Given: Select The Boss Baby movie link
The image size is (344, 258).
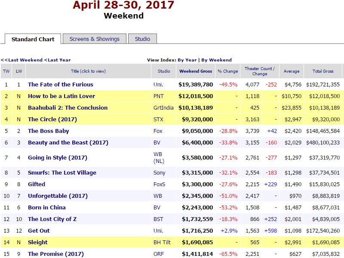Looking at the screenshot, I should (48, 131).
